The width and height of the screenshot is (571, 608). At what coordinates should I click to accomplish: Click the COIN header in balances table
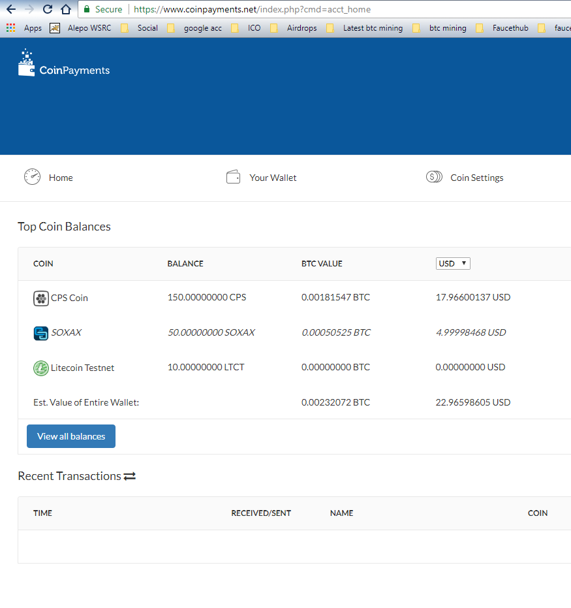coord(43,264)
